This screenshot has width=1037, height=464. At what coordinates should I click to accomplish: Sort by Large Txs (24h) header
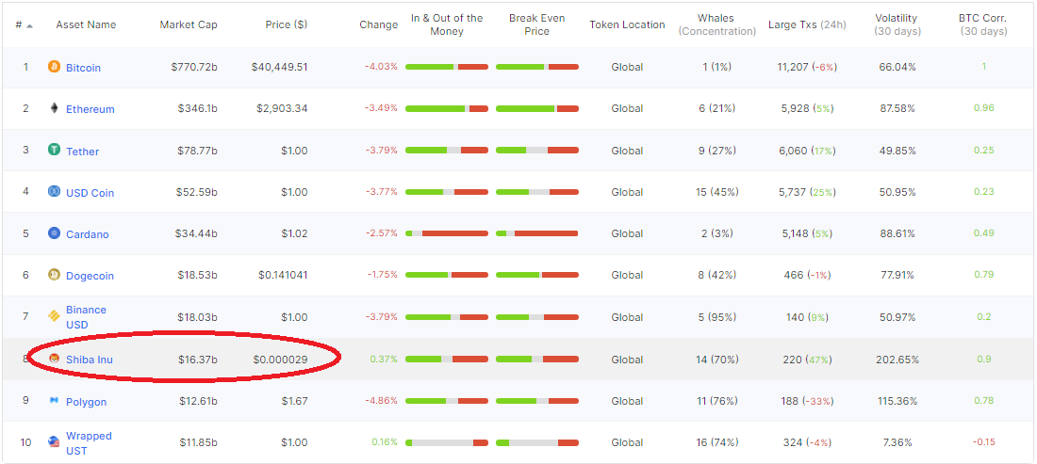pos(808,24)
